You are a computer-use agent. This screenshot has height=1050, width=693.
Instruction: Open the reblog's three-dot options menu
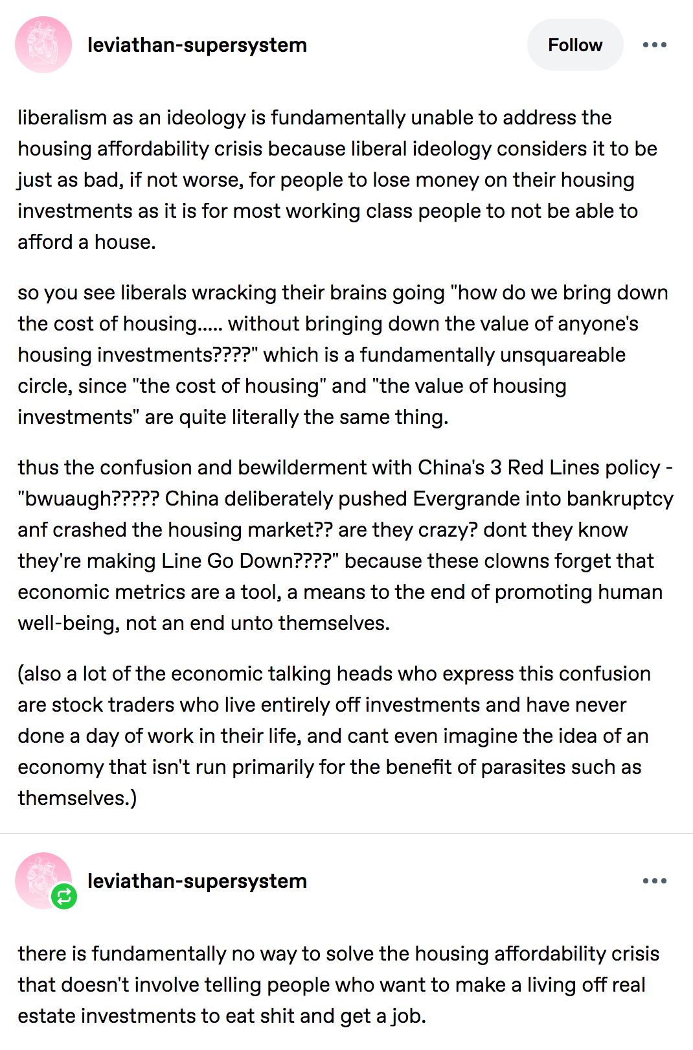(654, 881)
